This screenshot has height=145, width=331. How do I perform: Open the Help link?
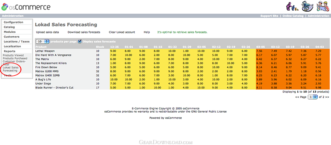click(147, 32)
